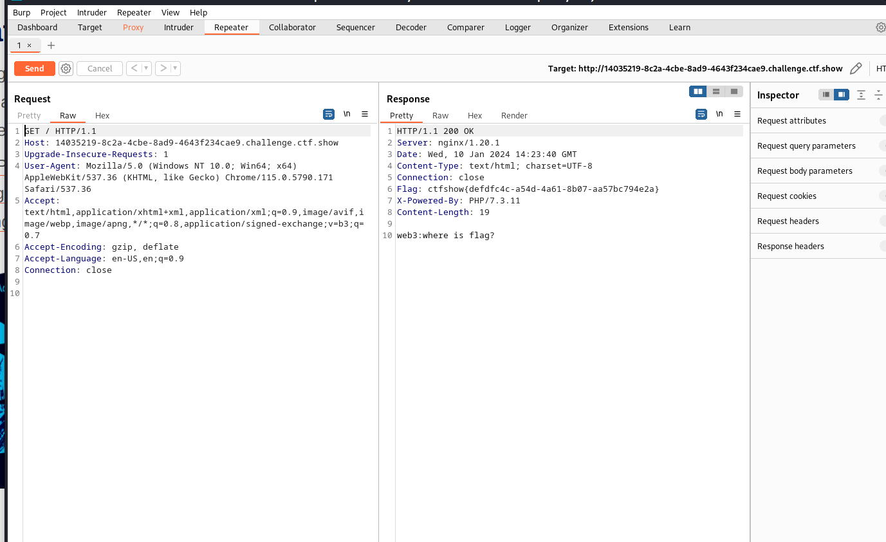
Task: Show Response in Render view
Action: 514,115
